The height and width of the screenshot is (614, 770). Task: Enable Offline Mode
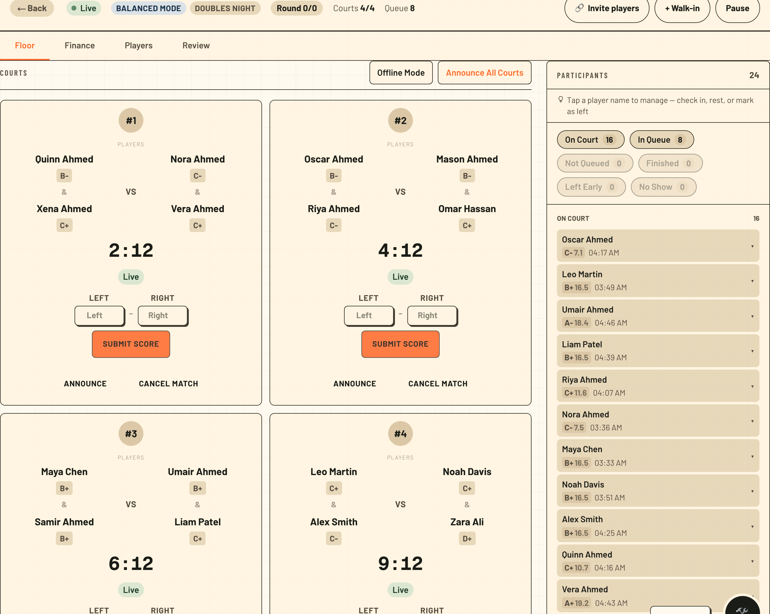(401, 73)
